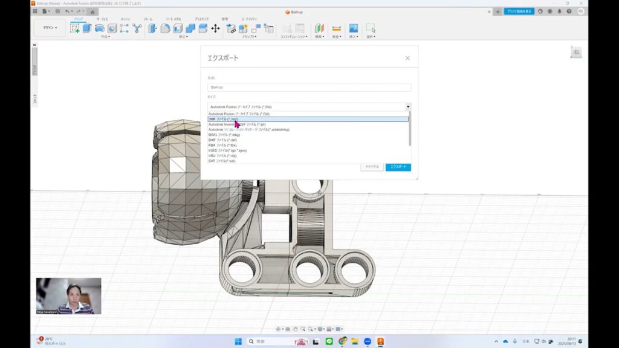
Task: Click the Chrome taskbar icon
Action: (342, 341)
